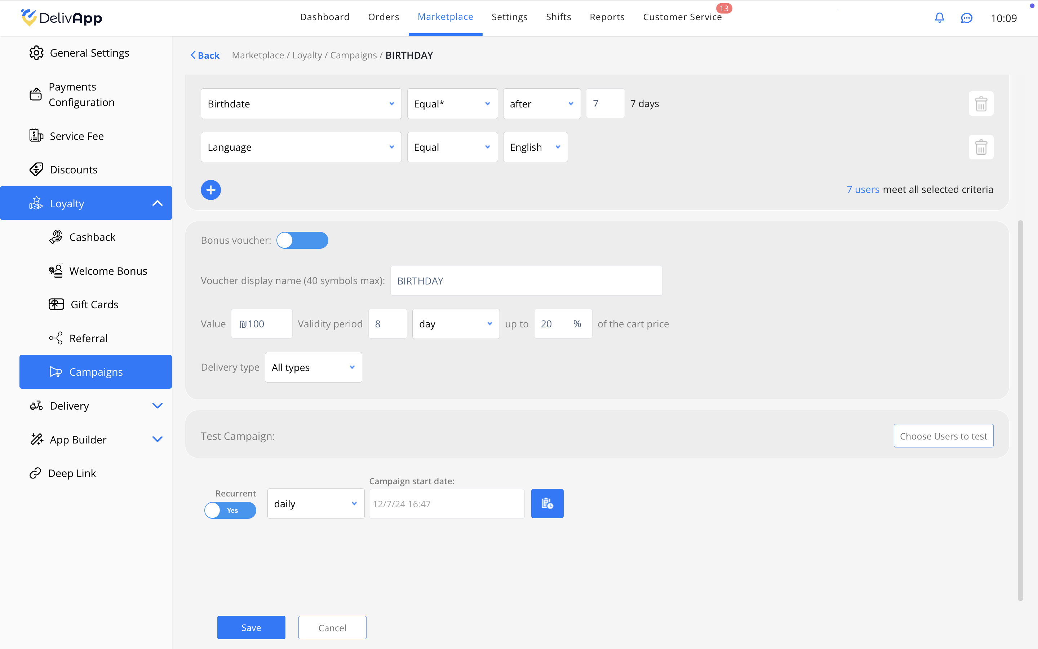
Task: Toggle the Bonus voucher switch
Action: tap(302, 240)
